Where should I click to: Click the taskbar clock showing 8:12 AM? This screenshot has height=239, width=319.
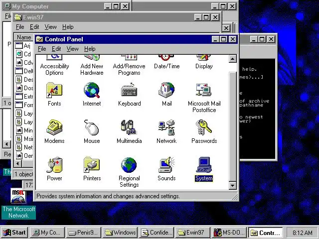303,233
